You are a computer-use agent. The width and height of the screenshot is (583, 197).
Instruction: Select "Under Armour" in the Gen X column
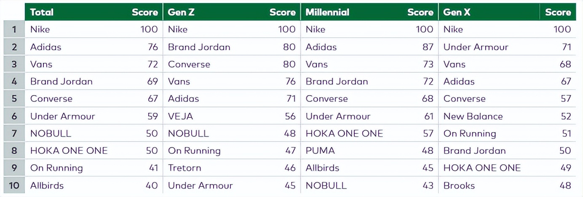[x=476, y=47]
